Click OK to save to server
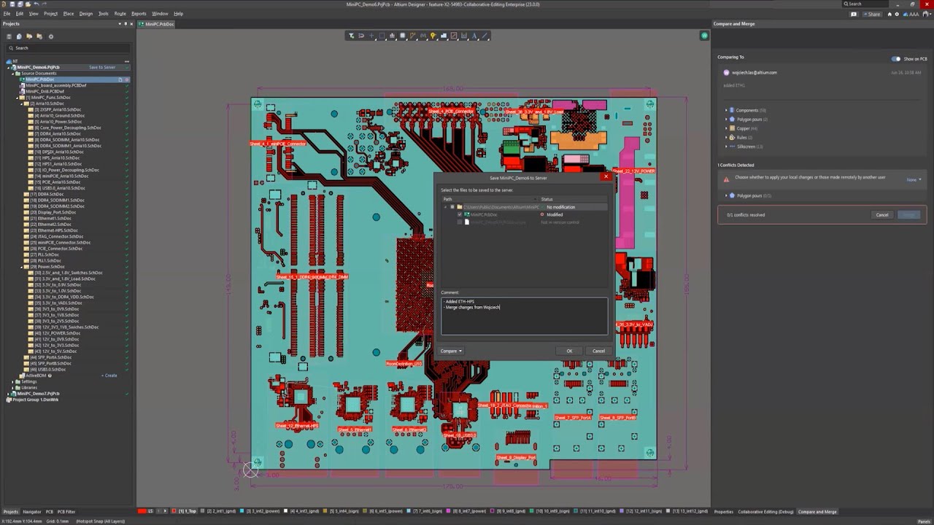934x525 pixels. (x=569, y=351)
